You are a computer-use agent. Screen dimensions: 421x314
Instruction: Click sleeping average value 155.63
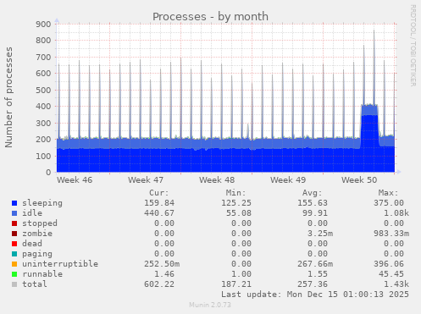click(313, 203)
